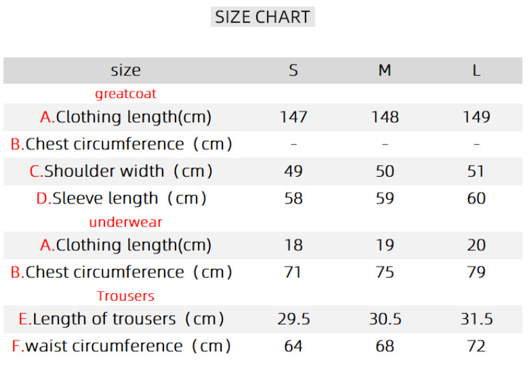This screenshot has height=375, width=531.
Task: Select the red 'underwear' section label
Action: [x=126, y=222]
